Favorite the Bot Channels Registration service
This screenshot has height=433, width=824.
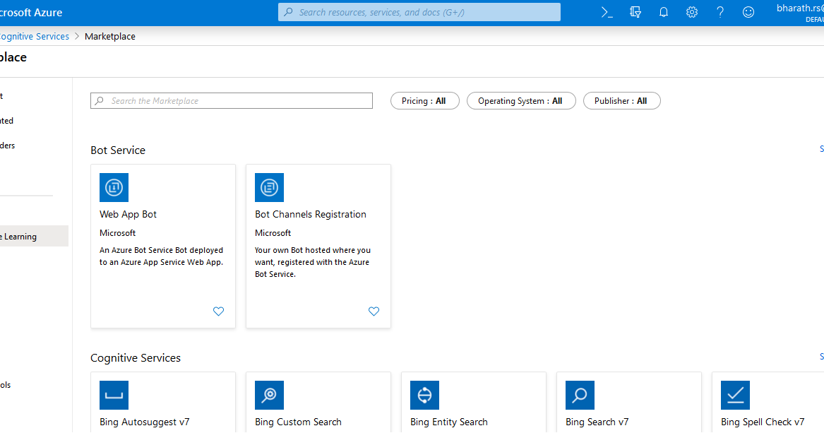[x=374, y=311]
